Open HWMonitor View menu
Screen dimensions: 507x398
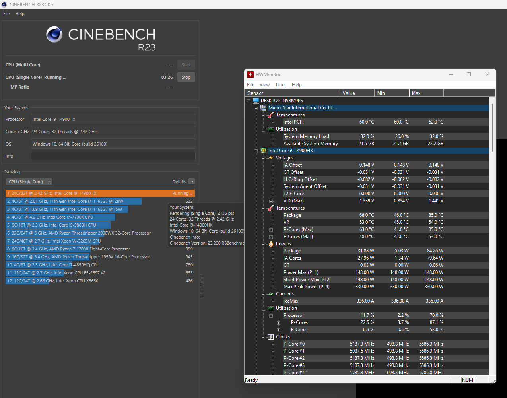click(x=264, y=85)
